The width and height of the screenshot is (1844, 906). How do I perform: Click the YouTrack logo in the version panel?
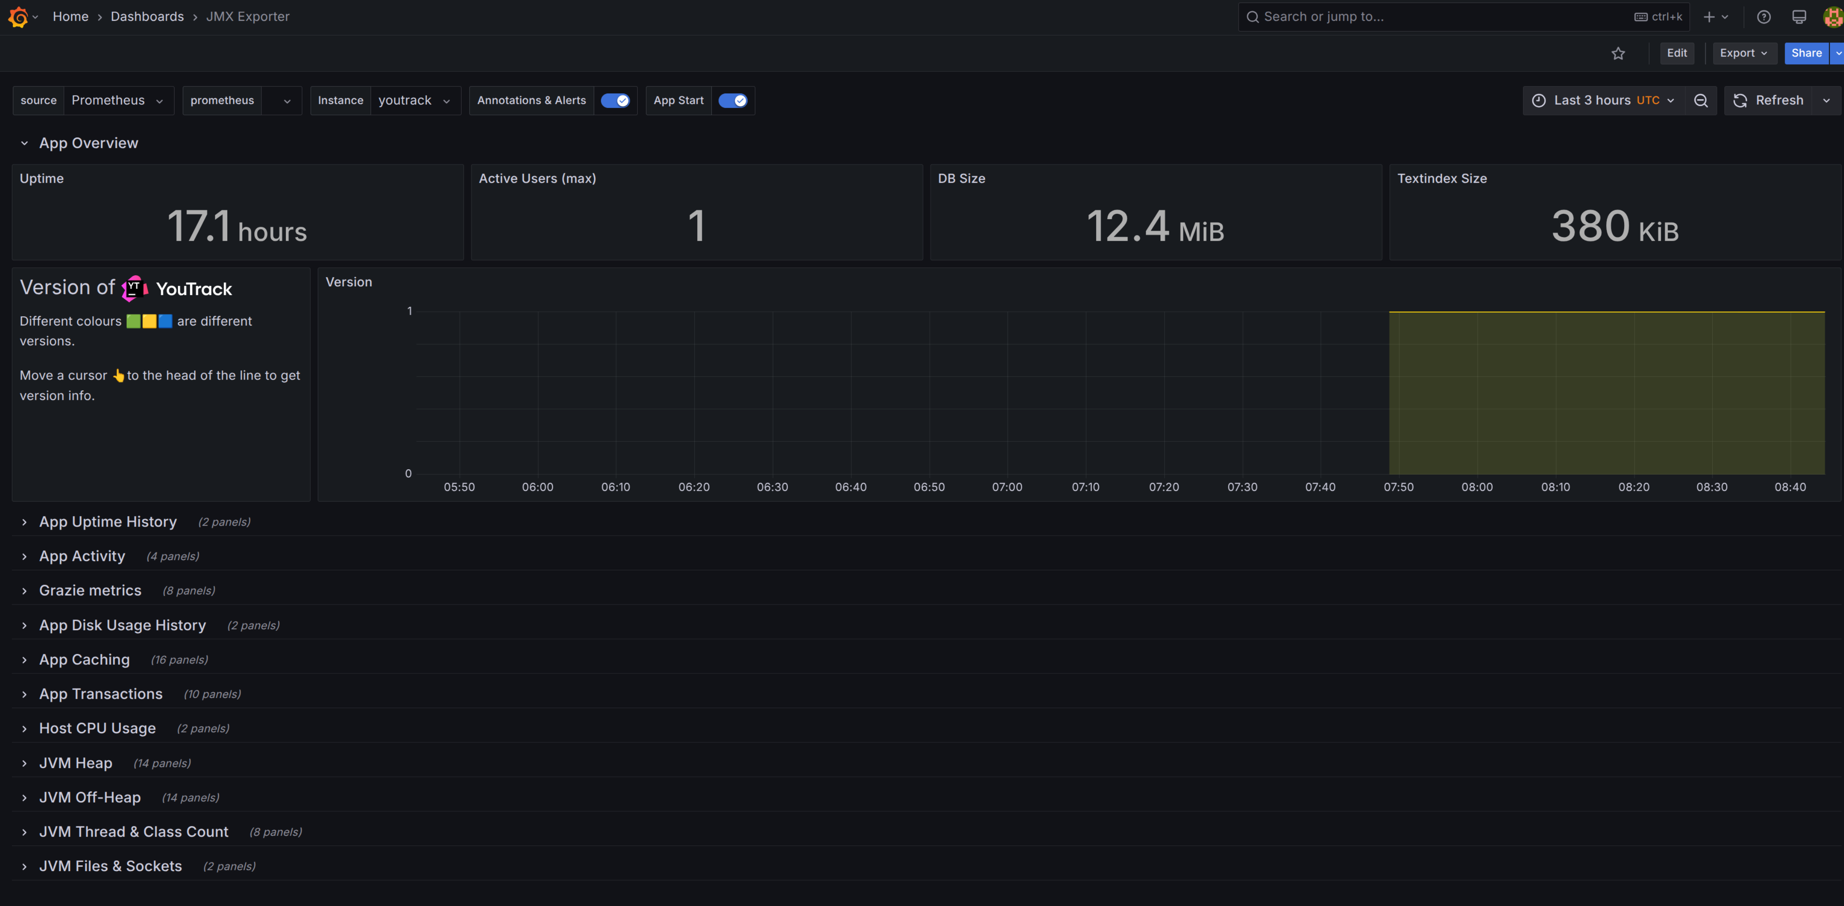177,288
